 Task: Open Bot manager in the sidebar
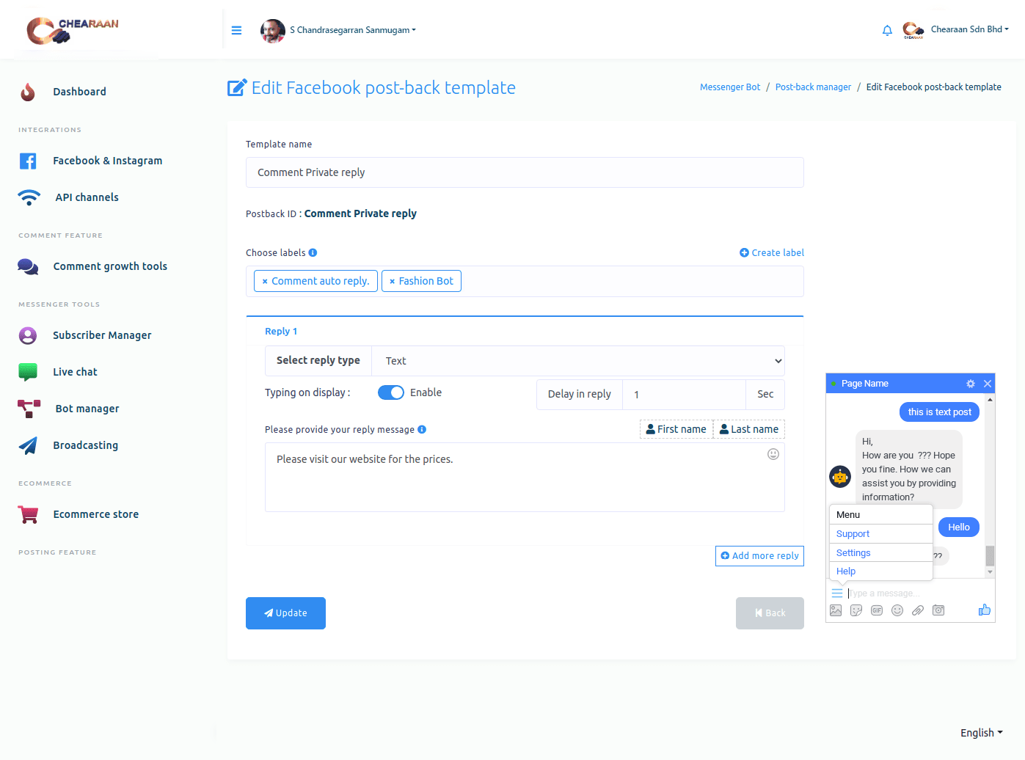click(x=87, y=409)
